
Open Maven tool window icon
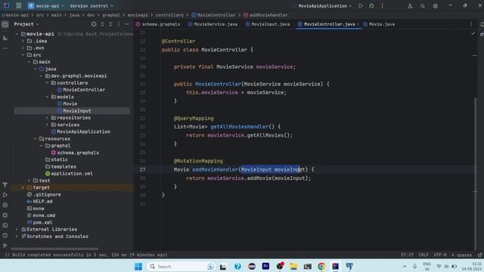pyautogui.click(x=482, y=35)
